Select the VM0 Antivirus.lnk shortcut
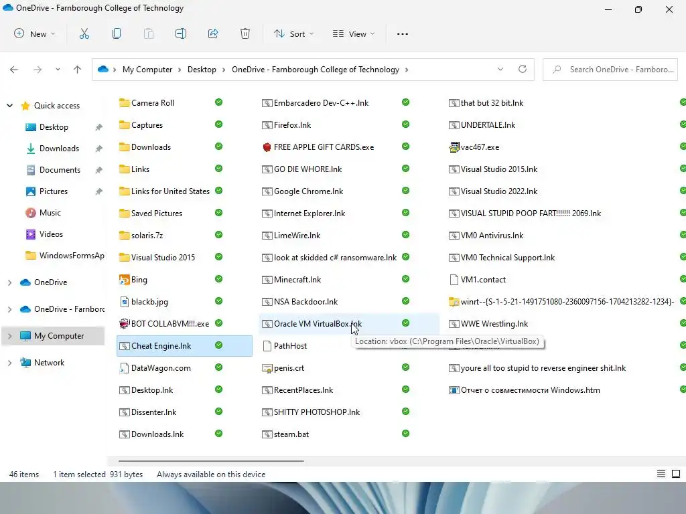Screen dimensions: 686x514 click(486, 236)
